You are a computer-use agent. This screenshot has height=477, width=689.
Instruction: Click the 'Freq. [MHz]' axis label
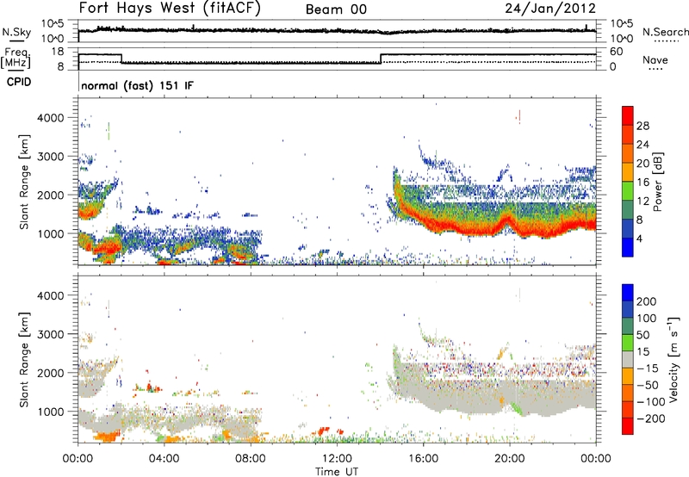click(16, 59)
